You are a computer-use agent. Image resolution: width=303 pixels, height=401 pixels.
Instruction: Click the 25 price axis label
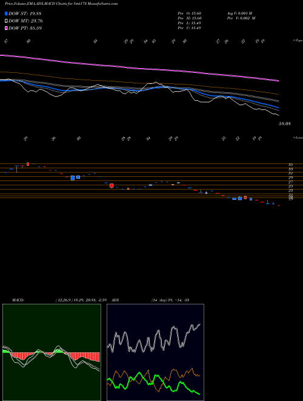(x=290, y=186)
